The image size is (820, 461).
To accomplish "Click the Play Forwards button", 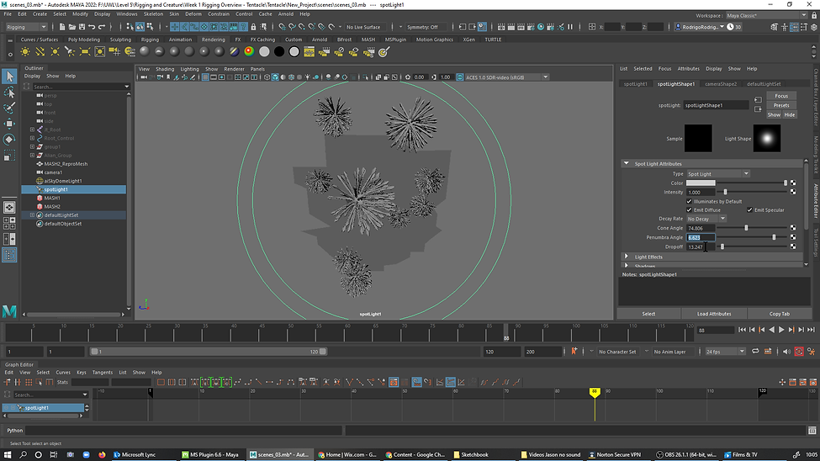I will click(781, 330).
